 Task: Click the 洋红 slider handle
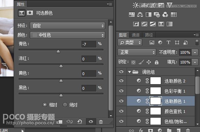61,66
